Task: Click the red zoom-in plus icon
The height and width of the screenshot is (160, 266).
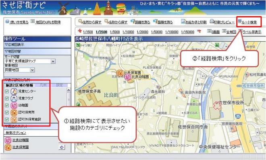Action: point(80,31)
